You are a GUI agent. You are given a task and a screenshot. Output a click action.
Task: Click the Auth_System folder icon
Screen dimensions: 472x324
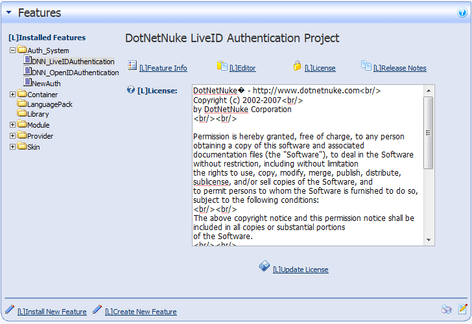coord(21,49)
